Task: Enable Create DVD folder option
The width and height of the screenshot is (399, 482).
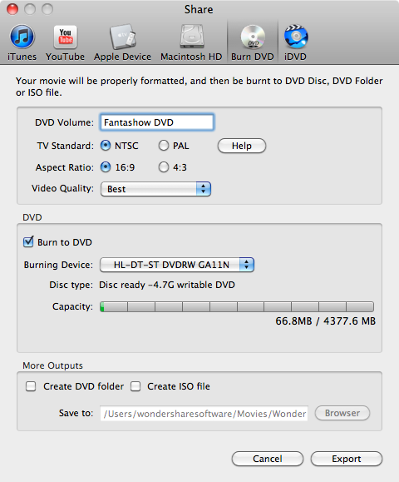Action: tap(31, 386)
